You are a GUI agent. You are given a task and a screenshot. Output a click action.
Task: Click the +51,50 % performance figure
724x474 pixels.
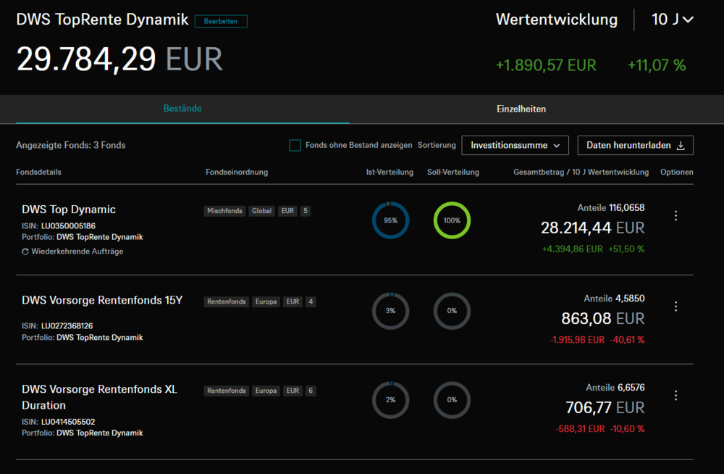tap(626, 249)
